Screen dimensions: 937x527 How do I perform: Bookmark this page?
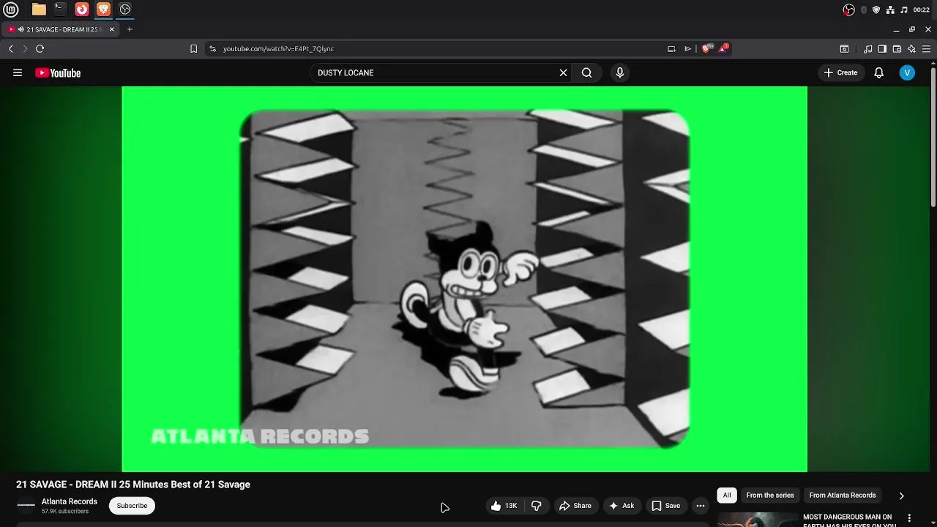(193, 48)
